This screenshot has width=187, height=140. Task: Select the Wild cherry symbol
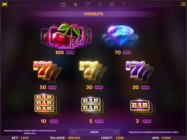(66, 36)
